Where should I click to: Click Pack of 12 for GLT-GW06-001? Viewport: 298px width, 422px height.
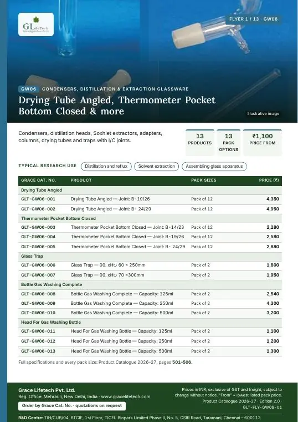tap(202, 199)
